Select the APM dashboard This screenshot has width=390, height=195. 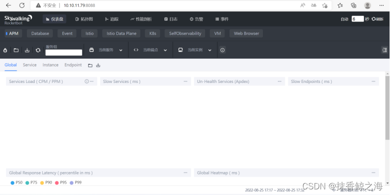point(14,33)
